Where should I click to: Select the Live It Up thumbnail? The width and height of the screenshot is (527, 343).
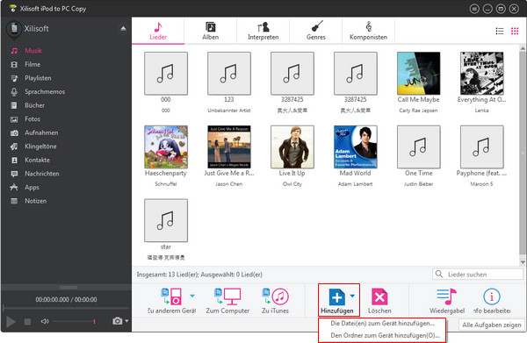coord(292,147)
